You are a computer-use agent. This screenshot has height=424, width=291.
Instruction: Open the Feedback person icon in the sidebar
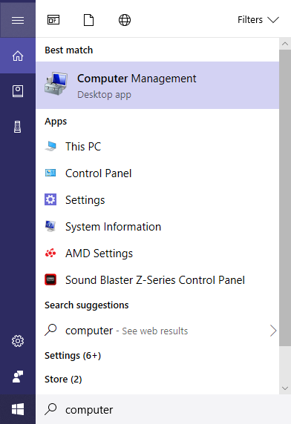pyautogui.click(x=18, y=377)
